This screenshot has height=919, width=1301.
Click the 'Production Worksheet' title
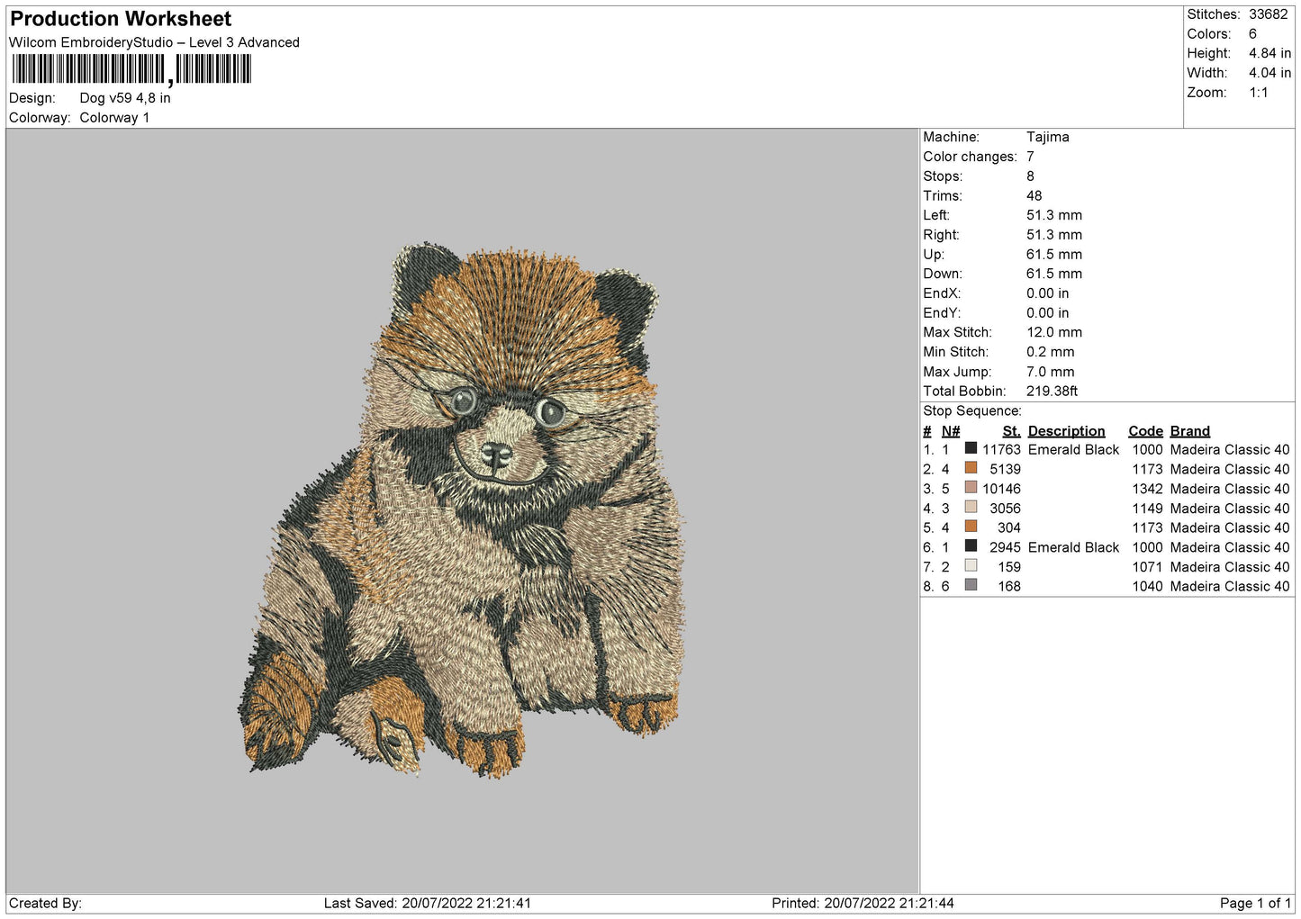[x=121, y=19]
